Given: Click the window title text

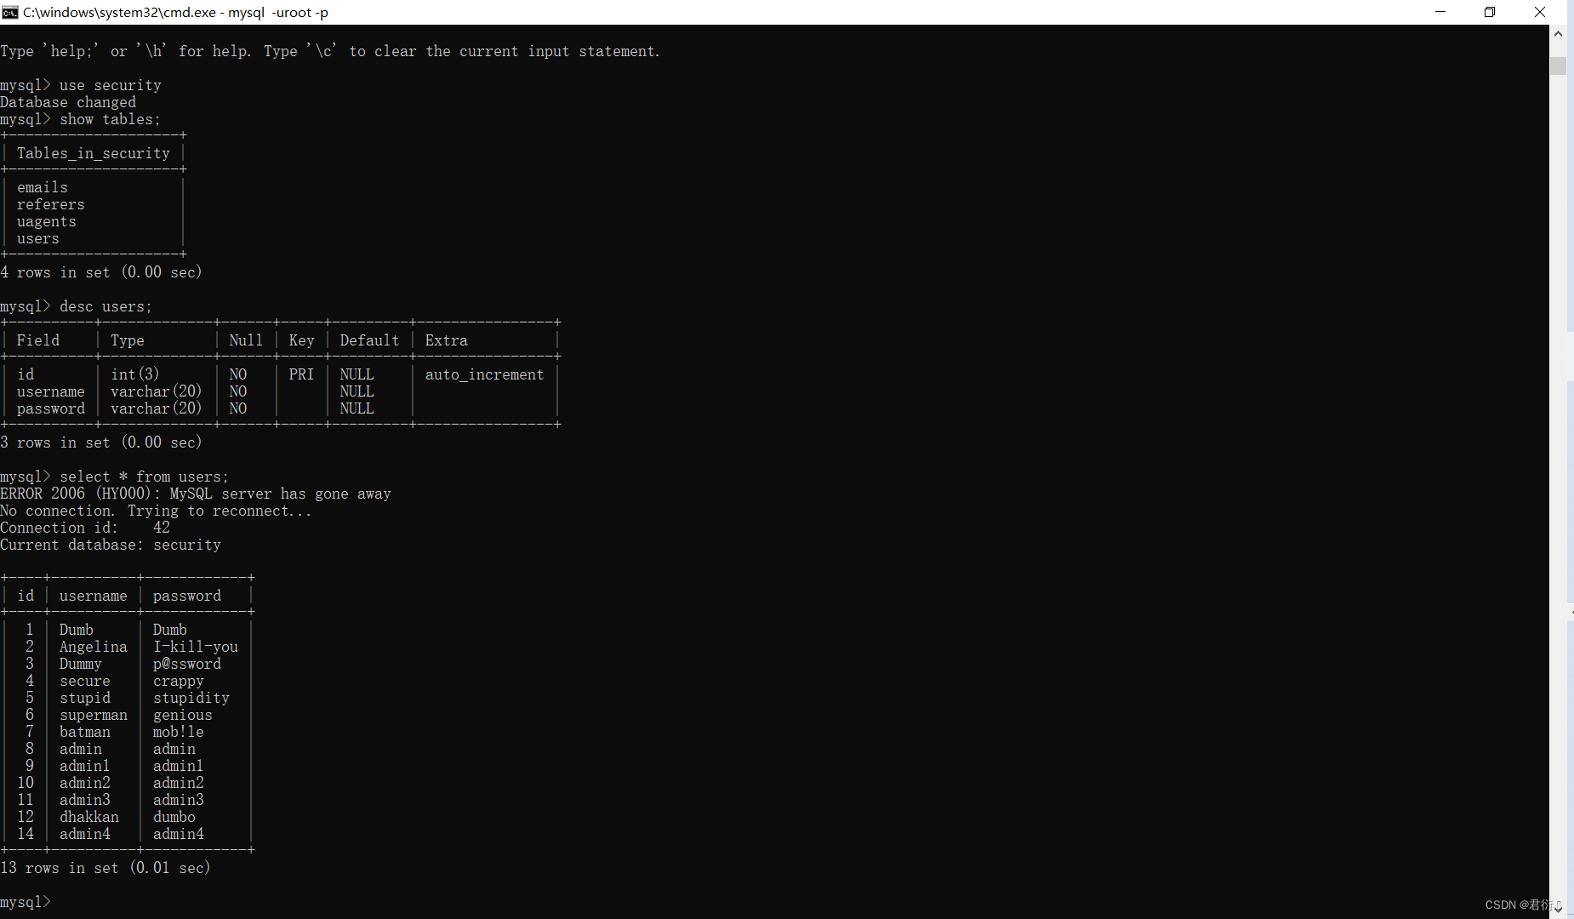Looking at the screenshot, I should [x=175, y=12].
